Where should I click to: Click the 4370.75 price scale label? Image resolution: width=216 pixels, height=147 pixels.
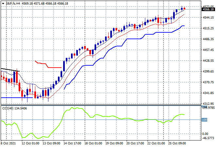(208, 82)
